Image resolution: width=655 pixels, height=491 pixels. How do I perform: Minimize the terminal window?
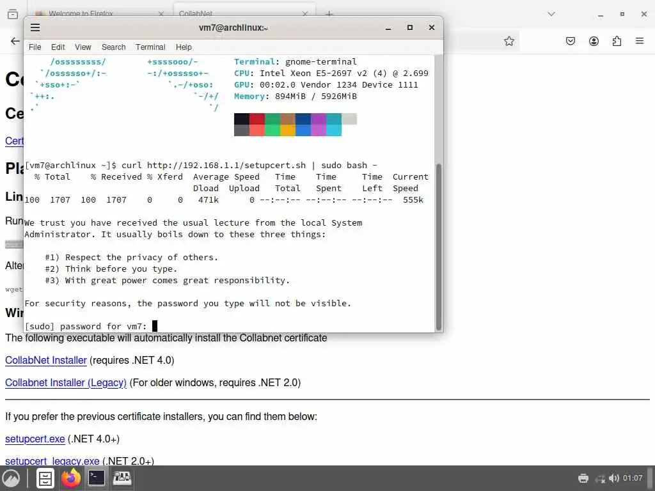[388, 27]
